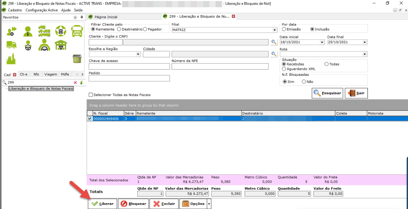Choose the Todas situation radio button
408x209 pixels.
point(326,64)
